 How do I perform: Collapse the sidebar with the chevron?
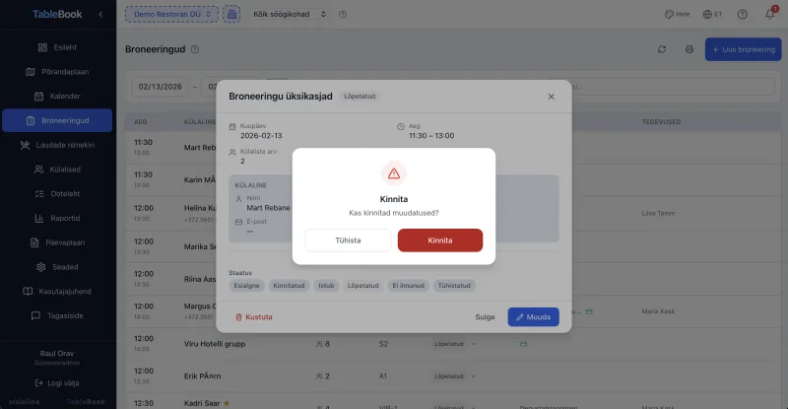(x=99, y=15)
